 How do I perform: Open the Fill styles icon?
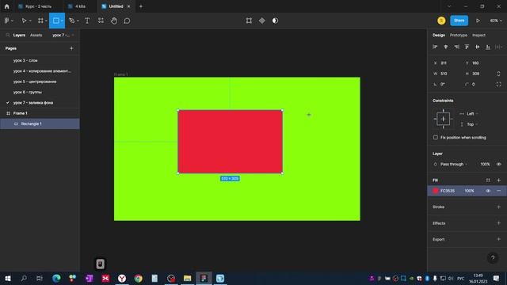[x=488, y=180]
